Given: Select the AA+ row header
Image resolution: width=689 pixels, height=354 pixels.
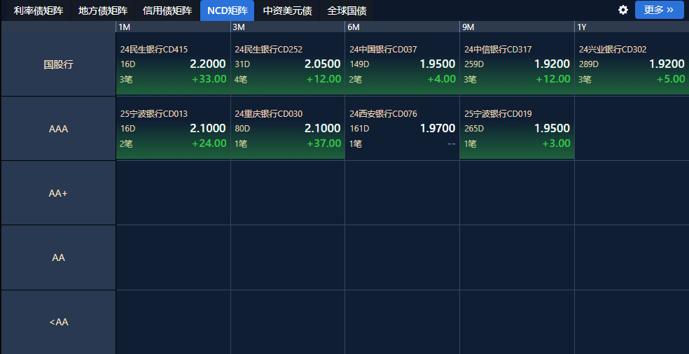Looking at the screenshot, I should (58, 193).
